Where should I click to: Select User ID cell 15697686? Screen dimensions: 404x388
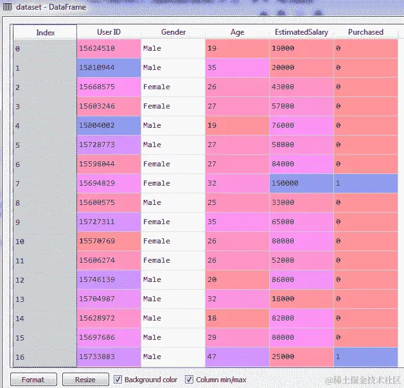[109, 338]
